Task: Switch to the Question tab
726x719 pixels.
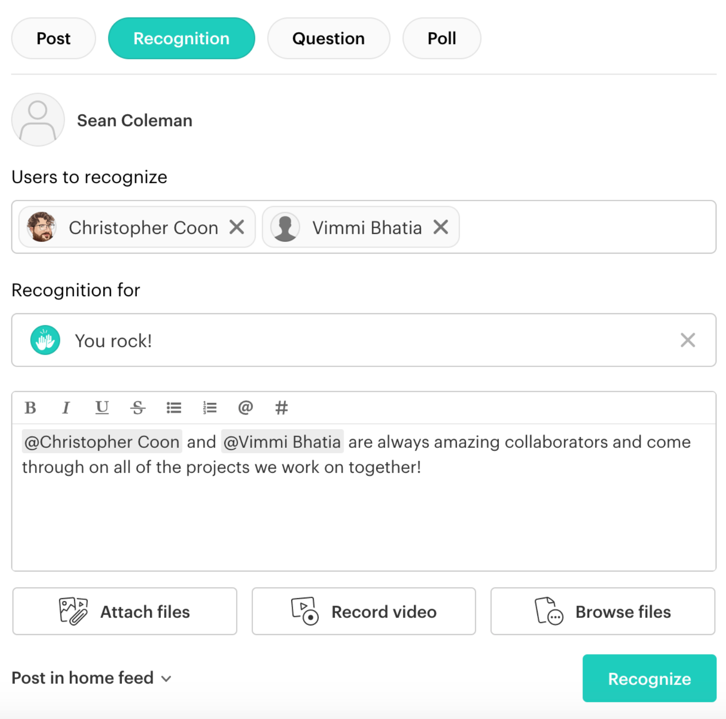Action: 329,38
